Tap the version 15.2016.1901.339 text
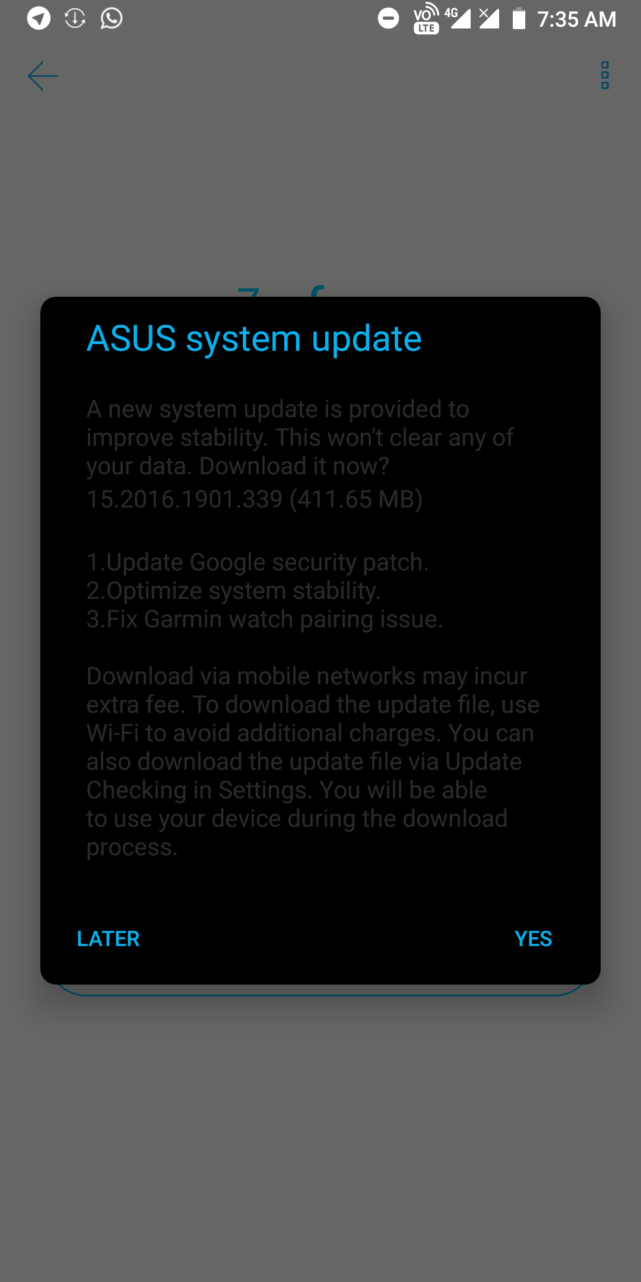Screen dimensions: 641x1282 [185, 499]
